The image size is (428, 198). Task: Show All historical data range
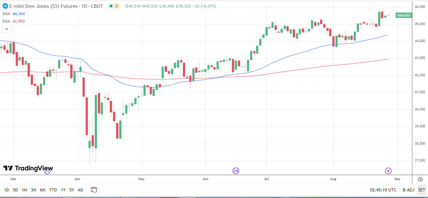pos(80,190)
